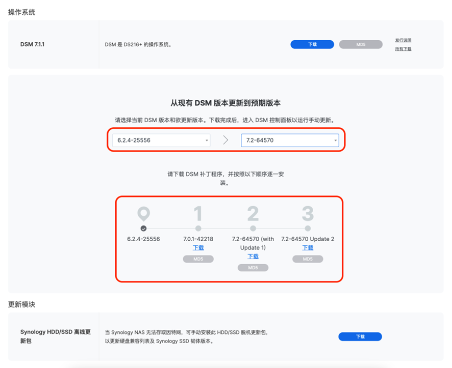Click the MD5 button for DSM 7.1.1
The width and height of the screenshot is (452, 368).
click(361, 44)
